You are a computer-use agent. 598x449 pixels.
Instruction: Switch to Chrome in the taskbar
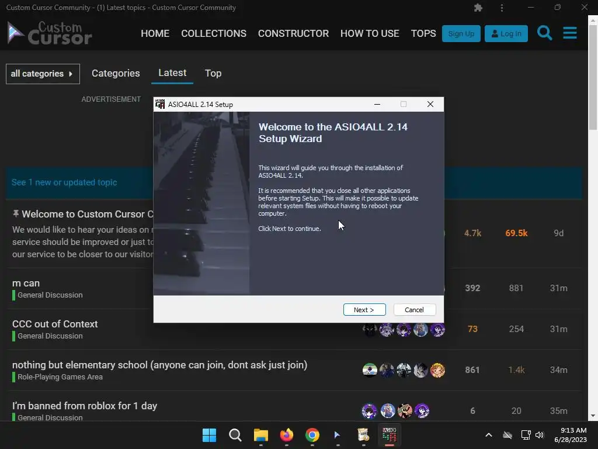coord(312,435)
